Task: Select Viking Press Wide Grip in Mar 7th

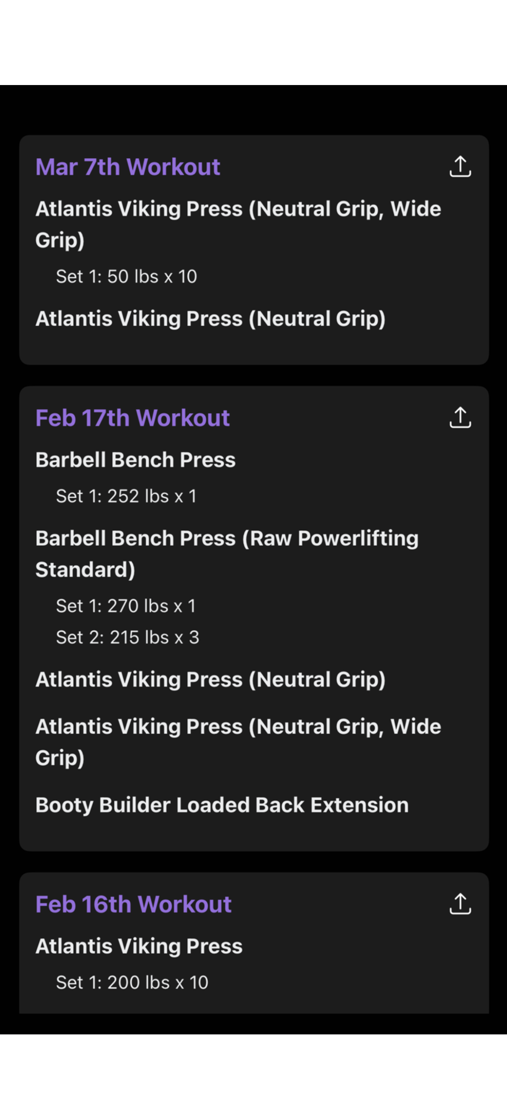Action: tap(238, 224)
